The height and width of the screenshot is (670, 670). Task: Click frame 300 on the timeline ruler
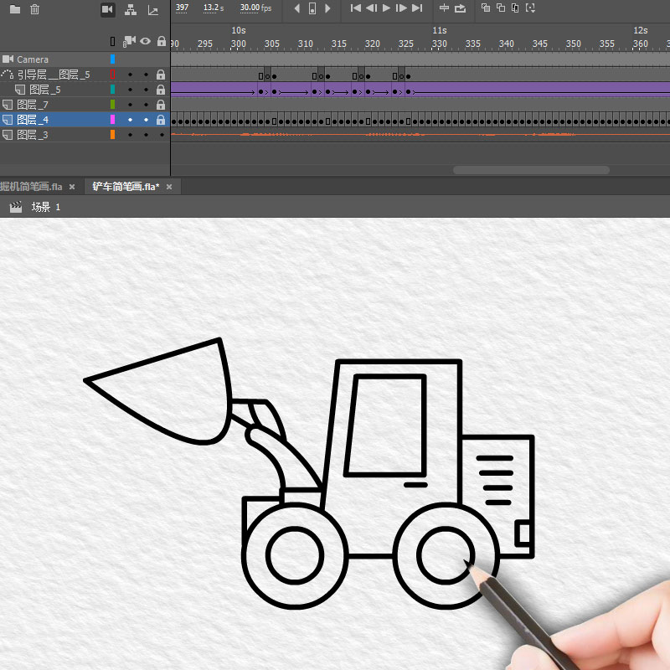tap(239, 44)
